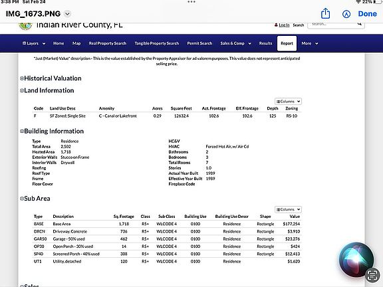
Task: Expand the Historical Valuation section
Action: (22, 78)
